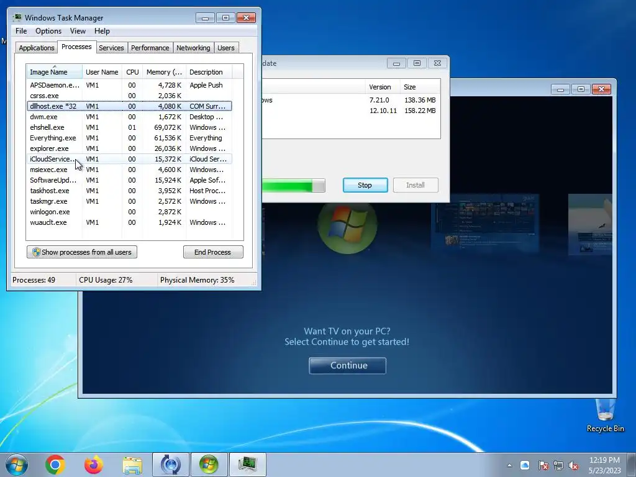Sort processes by CPU column
The height and width of the screenshot is (477, 636).
click(132, 72)
